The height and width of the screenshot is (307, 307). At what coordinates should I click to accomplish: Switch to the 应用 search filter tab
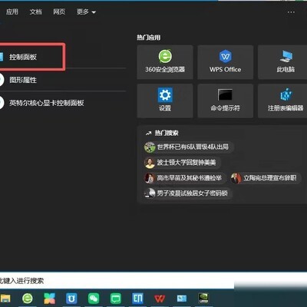[12, 12]
